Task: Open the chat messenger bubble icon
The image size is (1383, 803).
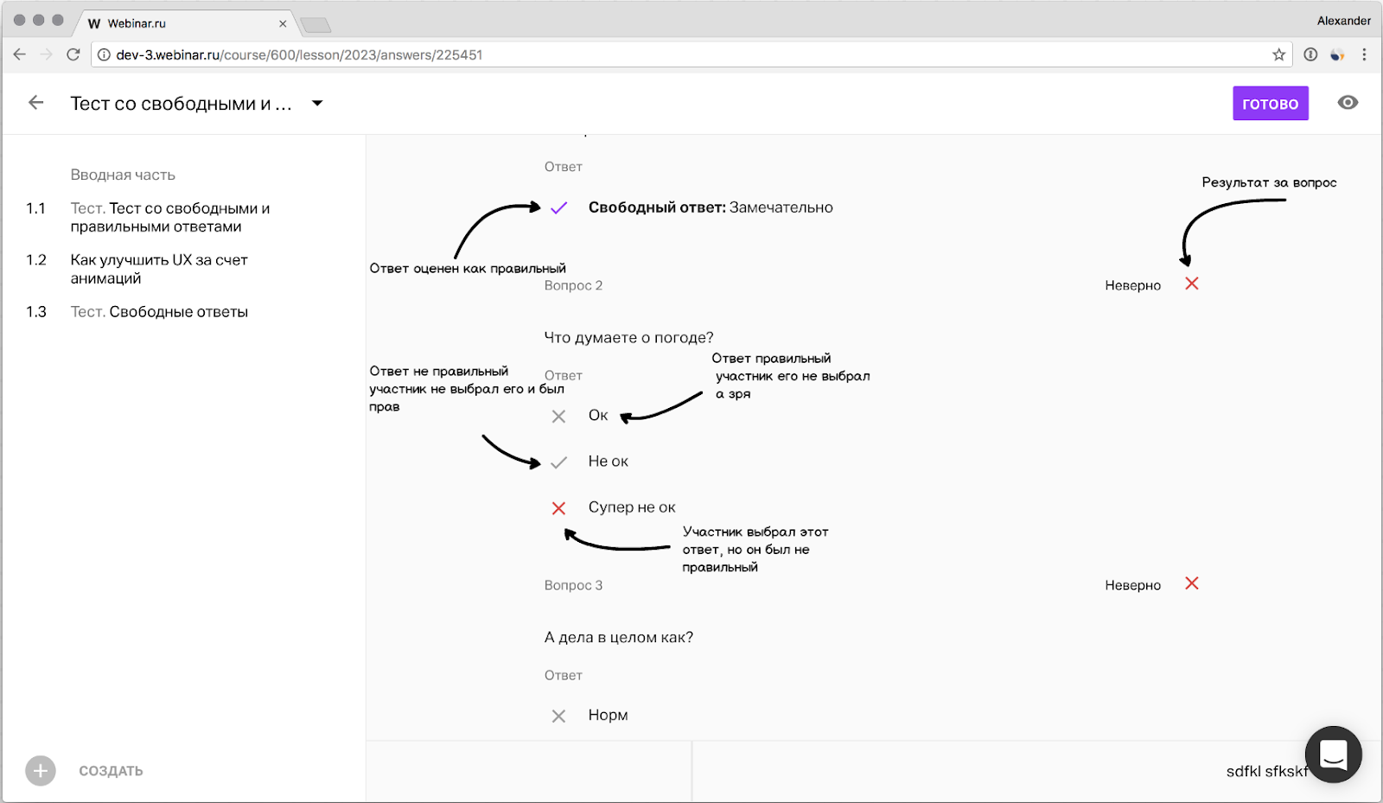Action: [1333, 754]
